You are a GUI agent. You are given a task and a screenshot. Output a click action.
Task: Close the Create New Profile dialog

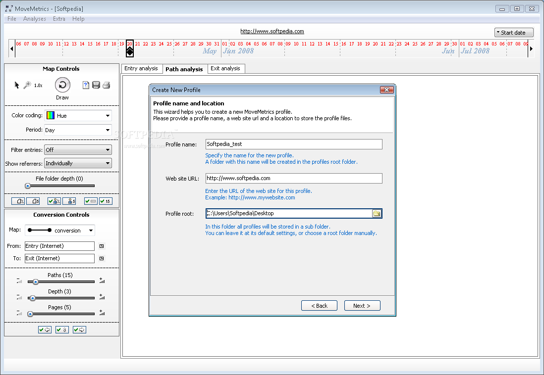pyautogui.click(x=386, y=90)
